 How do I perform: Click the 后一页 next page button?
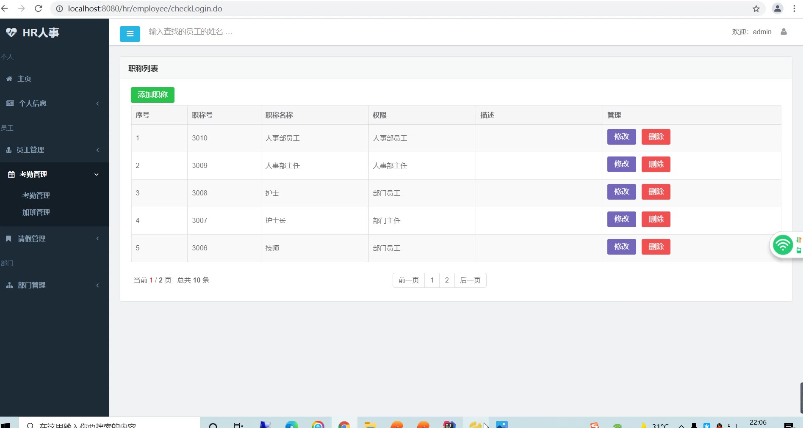click(470, 280)
